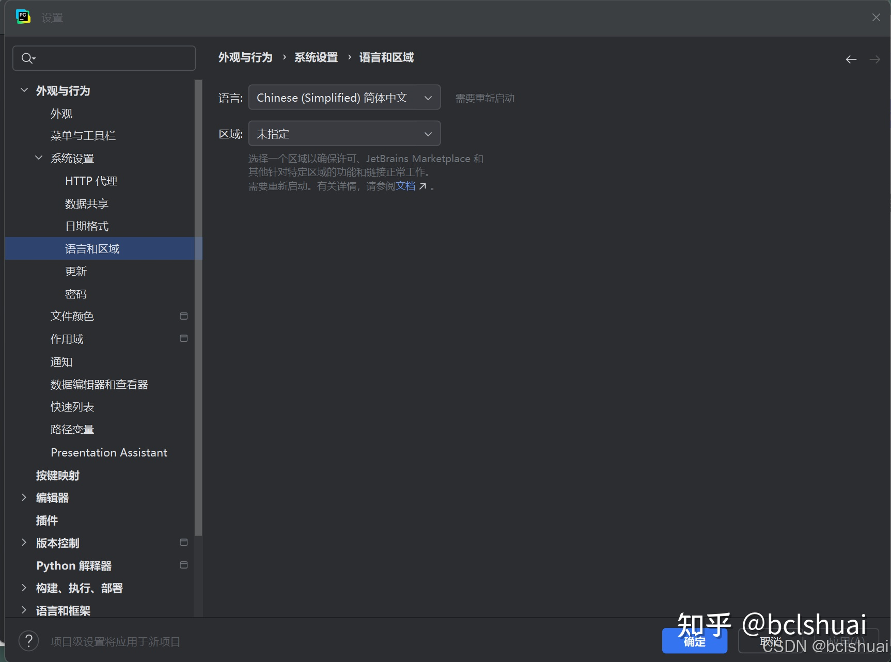The width and height of the screenshot is (891, 662).
Task: Open the 更新 settings page
Action: coord(76,272)
